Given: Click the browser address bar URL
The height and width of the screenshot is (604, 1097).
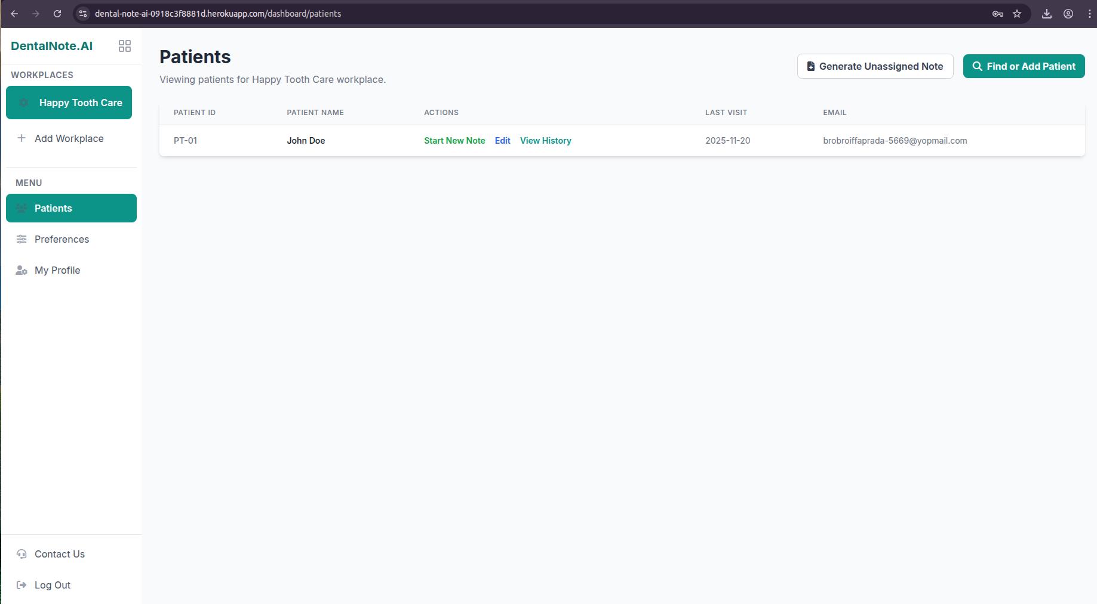Looking at the screenshot, I should click(x=218, y=14).
